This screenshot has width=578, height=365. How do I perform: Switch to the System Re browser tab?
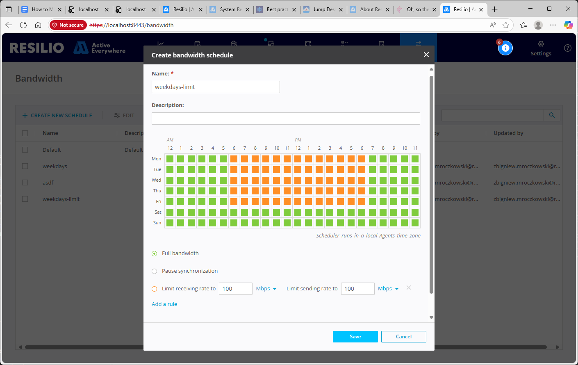230,9
